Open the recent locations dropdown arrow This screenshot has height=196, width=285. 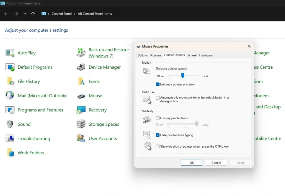coord(24,13)
